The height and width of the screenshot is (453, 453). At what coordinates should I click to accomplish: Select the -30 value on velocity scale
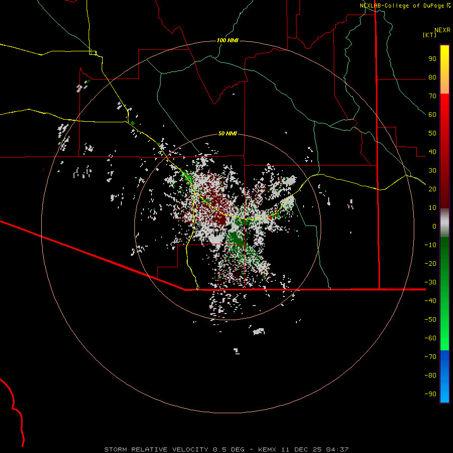coord(430,282)
